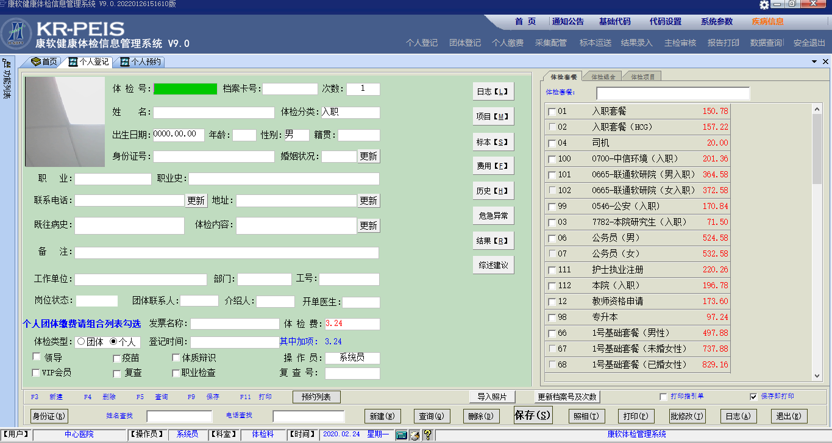The height and width of the screenshot is (443, 832).
Task: Toggle the 保存即打印 checkbox
Action: tap(753, 397)
